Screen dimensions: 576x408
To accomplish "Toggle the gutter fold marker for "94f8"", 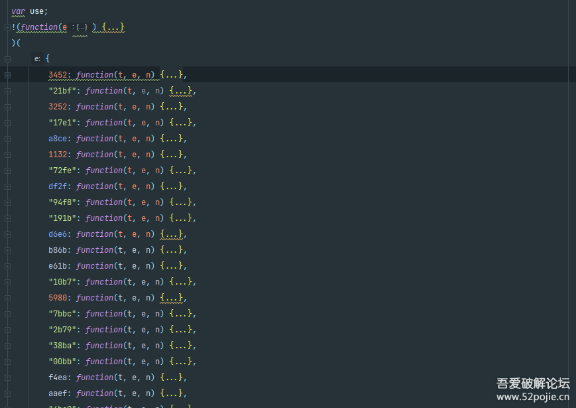I will pos(7,202).
